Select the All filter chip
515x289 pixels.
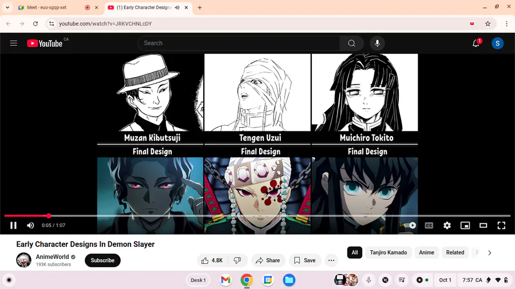[x=355, y=252]
